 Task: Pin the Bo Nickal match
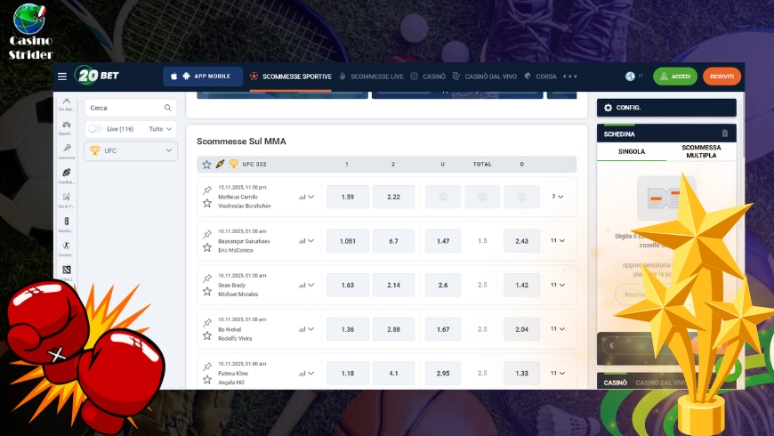[207, 322]
